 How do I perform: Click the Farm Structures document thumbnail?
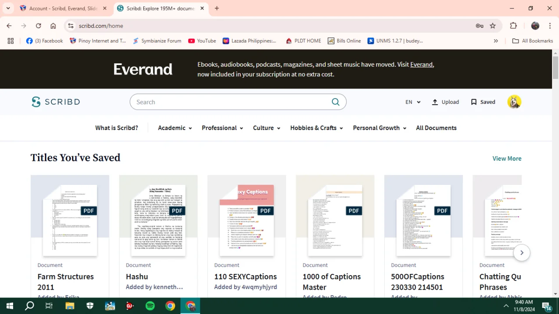click(70, 220)
